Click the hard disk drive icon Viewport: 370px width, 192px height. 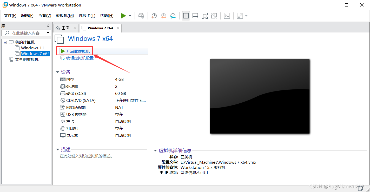point(63,93)
